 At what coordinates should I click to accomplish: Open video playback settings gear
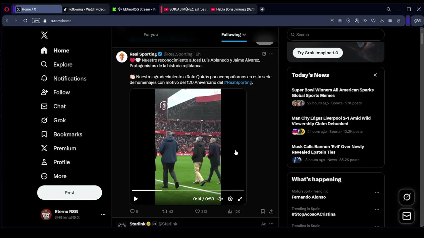(230, 199)
